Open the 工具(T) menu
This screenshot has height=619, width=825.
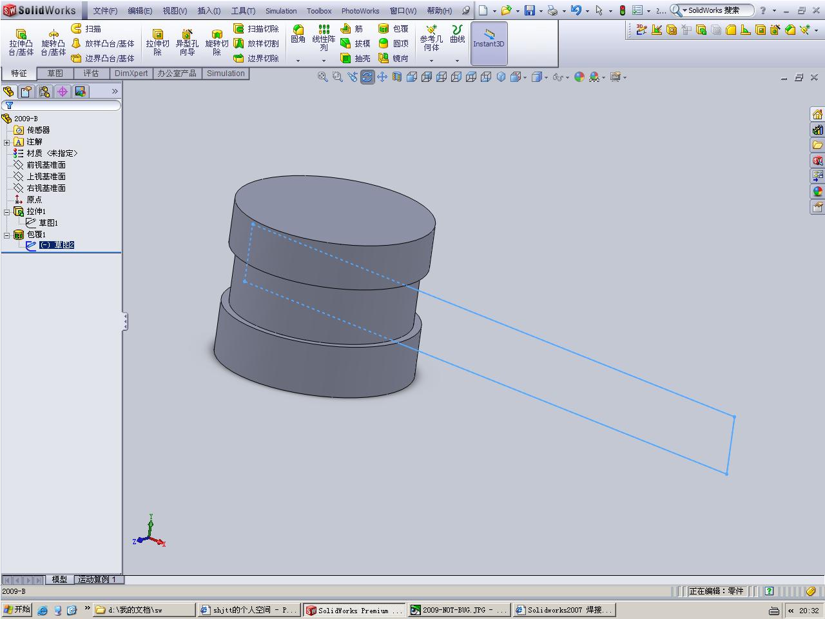(243, 11)
